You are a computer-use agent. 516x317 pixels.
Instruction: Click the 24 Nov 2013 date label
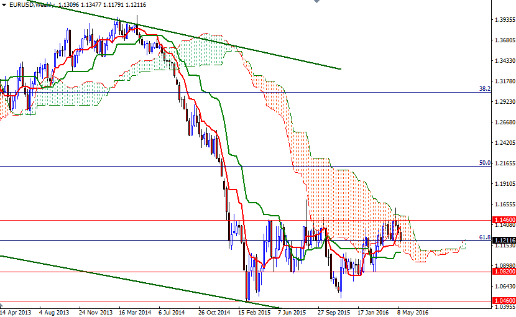96,312
